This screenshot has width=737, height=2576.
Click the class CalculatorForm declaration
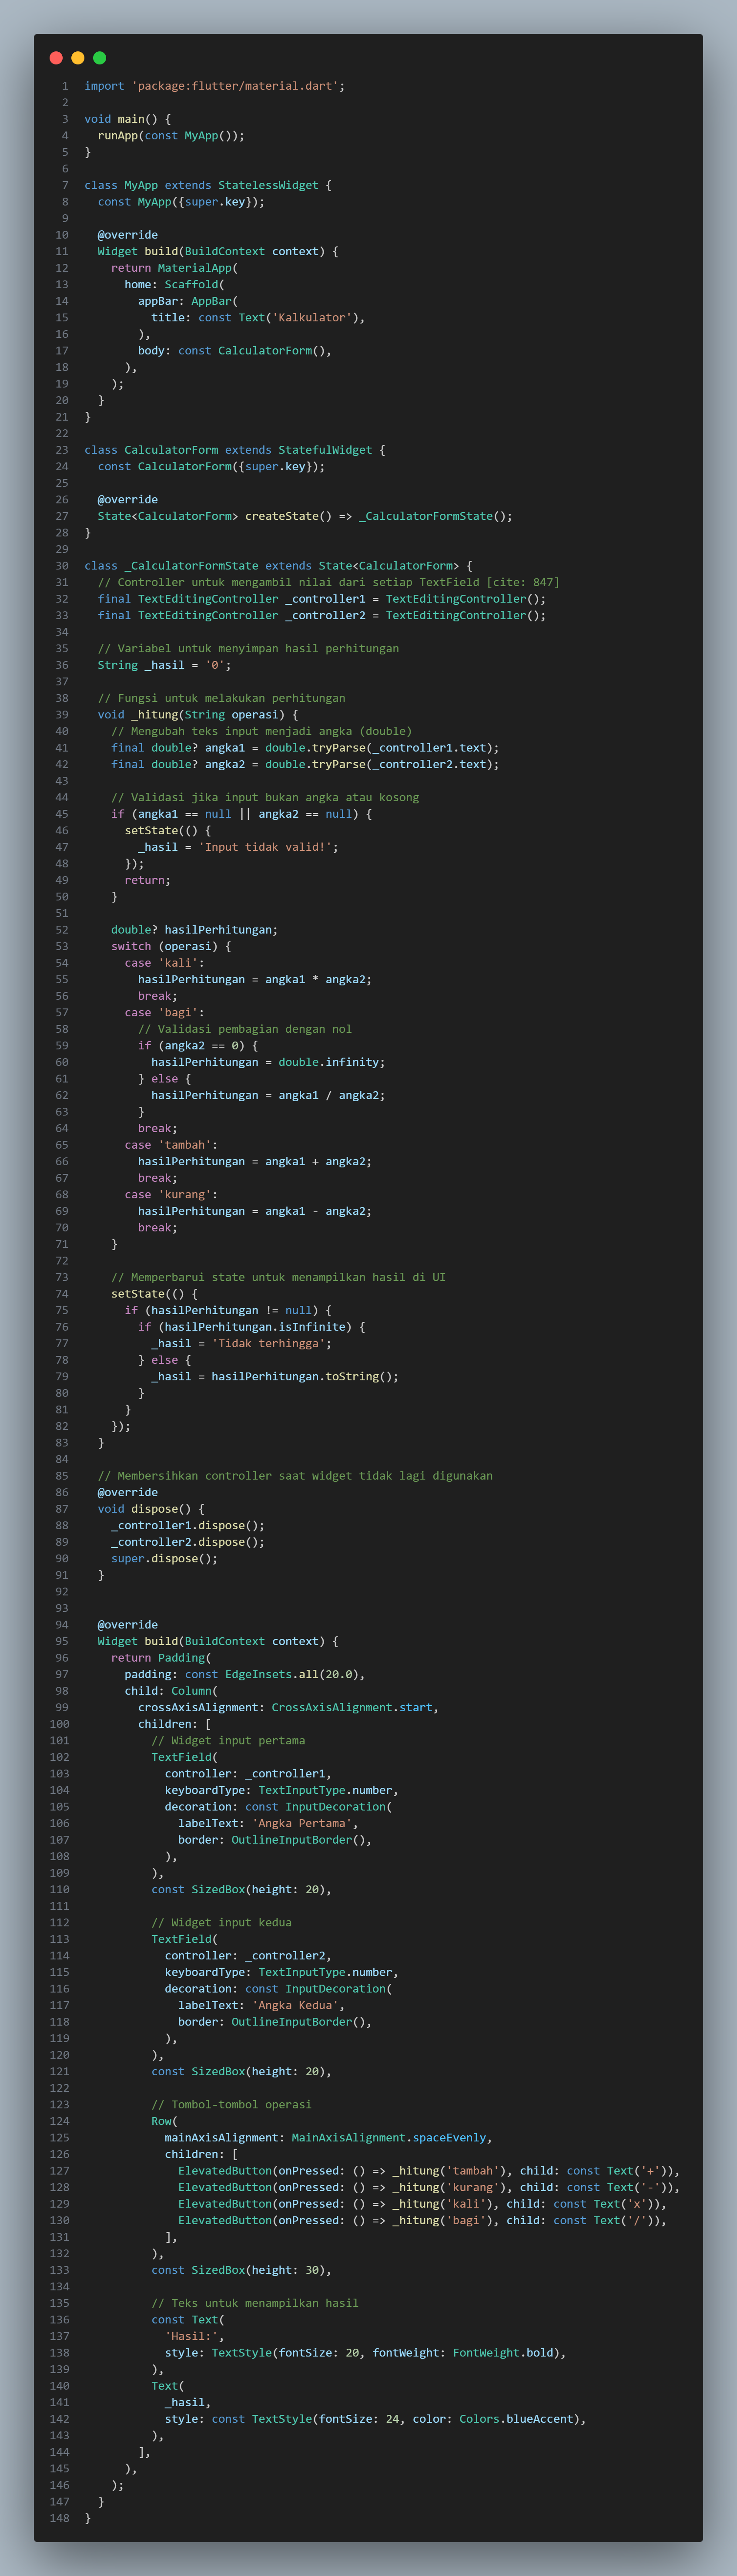pos(234,450)
